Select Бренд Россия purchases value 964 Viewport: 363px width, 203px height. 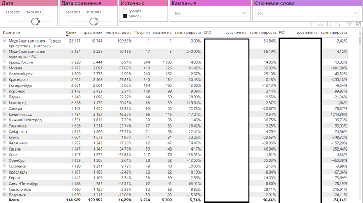pos(147,62)
